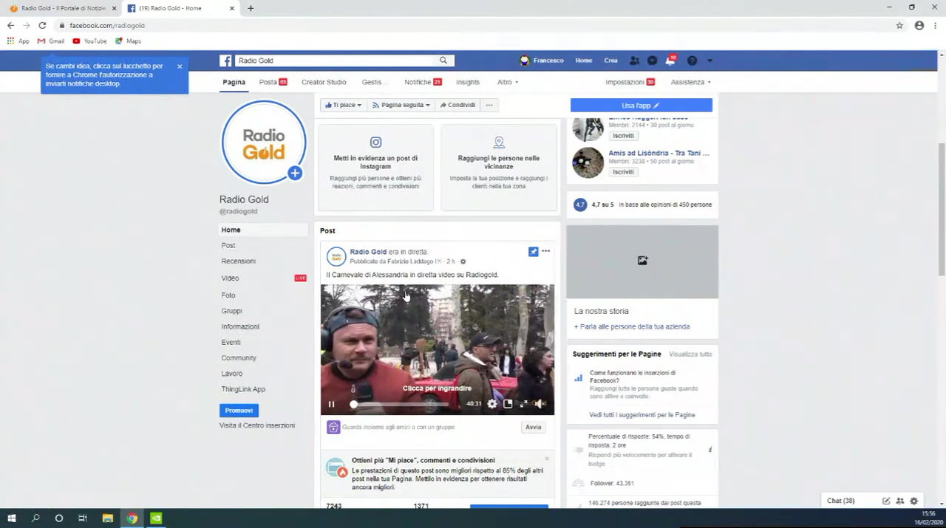946x528 pixels.
Task: Open the Insights tab
Action: 468,82
